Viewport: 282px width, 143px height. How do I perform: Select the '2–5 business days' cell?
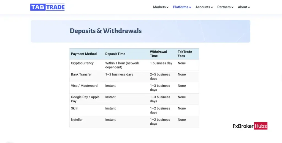(x=160, y=76)
